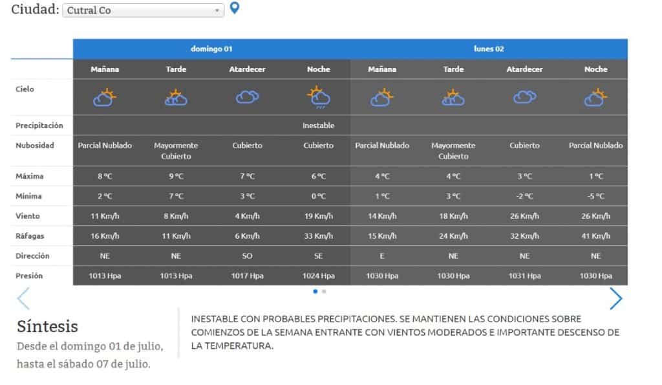
Task: Click the domingo Noche column header
Action: pyautogui.click(x=318, y=69)
